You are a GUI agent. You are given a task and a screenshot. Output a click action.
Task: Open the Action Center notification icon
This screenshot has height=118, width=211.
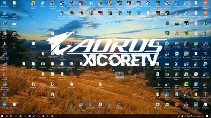207,116
